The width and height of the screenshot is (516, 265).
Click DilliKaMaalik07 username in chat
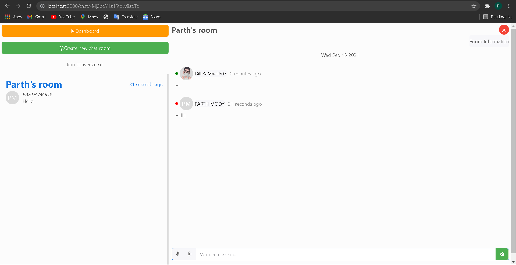pos(211,74)
